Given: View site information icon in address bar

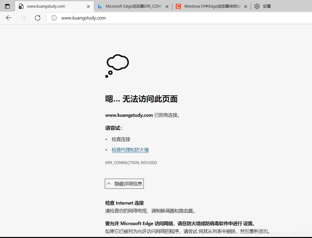Looking at the screenshot, I should point(54,18).
